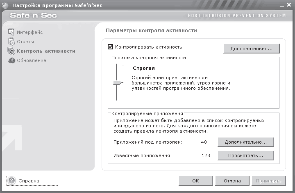Switch to the Отчеты section

[x=25, y=42]
